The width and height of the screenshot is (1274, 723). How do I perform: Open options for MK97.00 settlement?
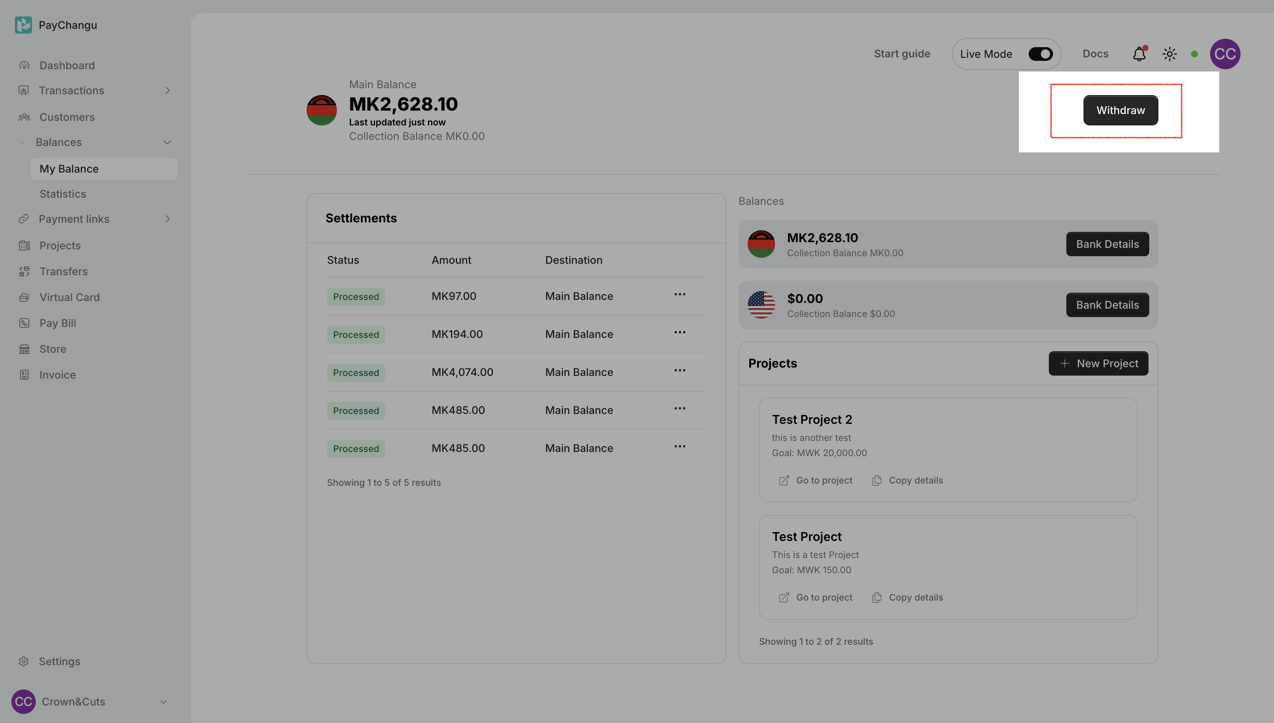tap(680, 295)
